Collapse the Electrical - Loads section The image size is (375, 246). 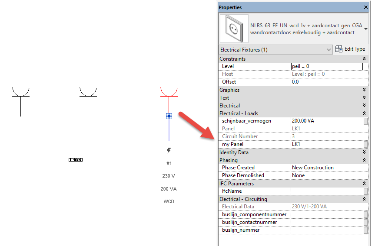pyautogui.click(x=364, y=113)
